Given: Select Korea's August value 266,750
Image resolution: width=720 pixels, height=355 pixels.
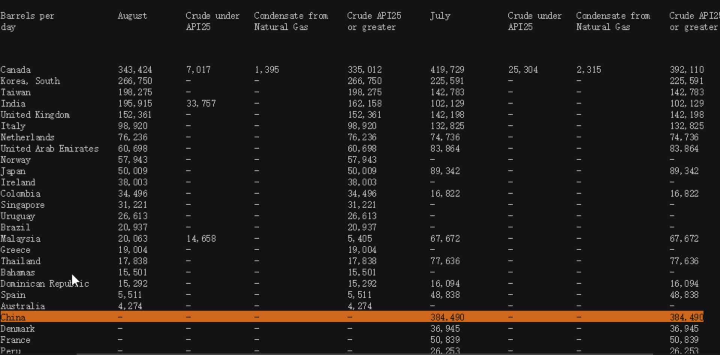Looking at the screenshot, I should 135,81.
